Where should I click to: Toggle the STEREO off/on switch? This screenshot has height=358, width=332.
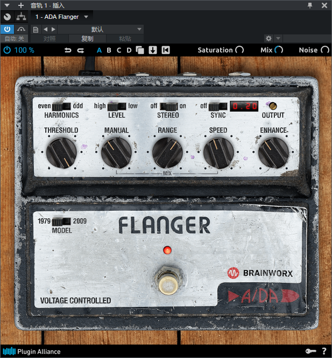pos(169,106)
